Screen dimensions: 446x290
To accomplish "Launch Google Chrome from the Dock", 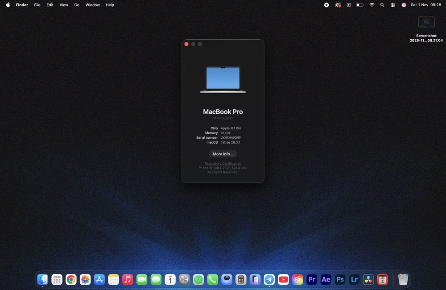I will click(71, 279).
